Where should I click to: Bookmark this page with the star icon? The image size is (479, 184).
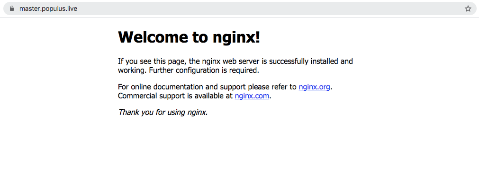pos(468,9)
